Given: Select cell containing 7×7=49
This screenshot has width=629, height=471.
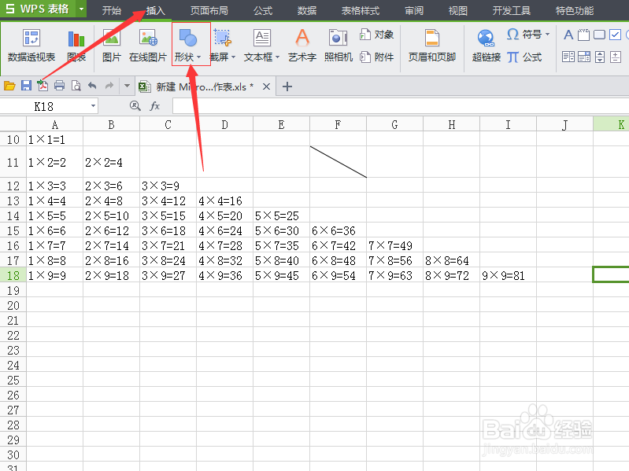Looking at the screenshot, I should [x=394, y=245].
